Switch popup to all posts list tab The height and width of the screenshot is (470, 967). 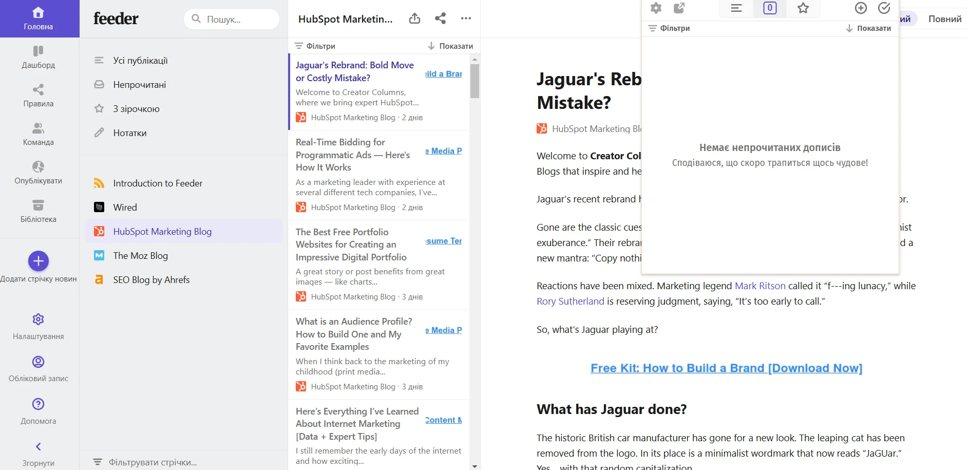tap(736, 8)
